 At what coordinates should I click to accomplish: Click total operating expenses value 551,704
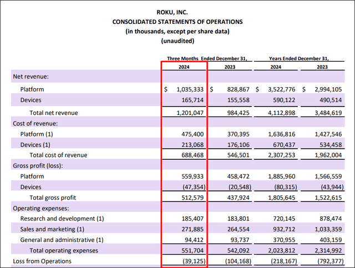[x=192, y=251]
